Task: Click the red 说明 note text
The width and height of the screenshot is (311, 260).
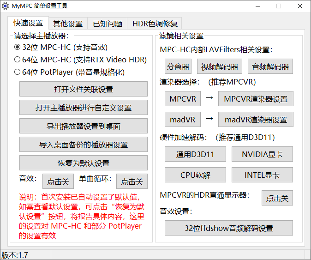Action: [x=82, y=216]
